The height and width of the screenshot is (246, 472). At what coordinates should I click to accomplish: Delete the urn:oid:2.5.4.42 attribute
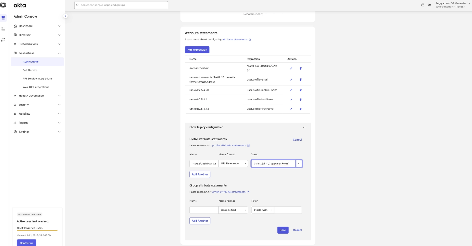[301, 109]
